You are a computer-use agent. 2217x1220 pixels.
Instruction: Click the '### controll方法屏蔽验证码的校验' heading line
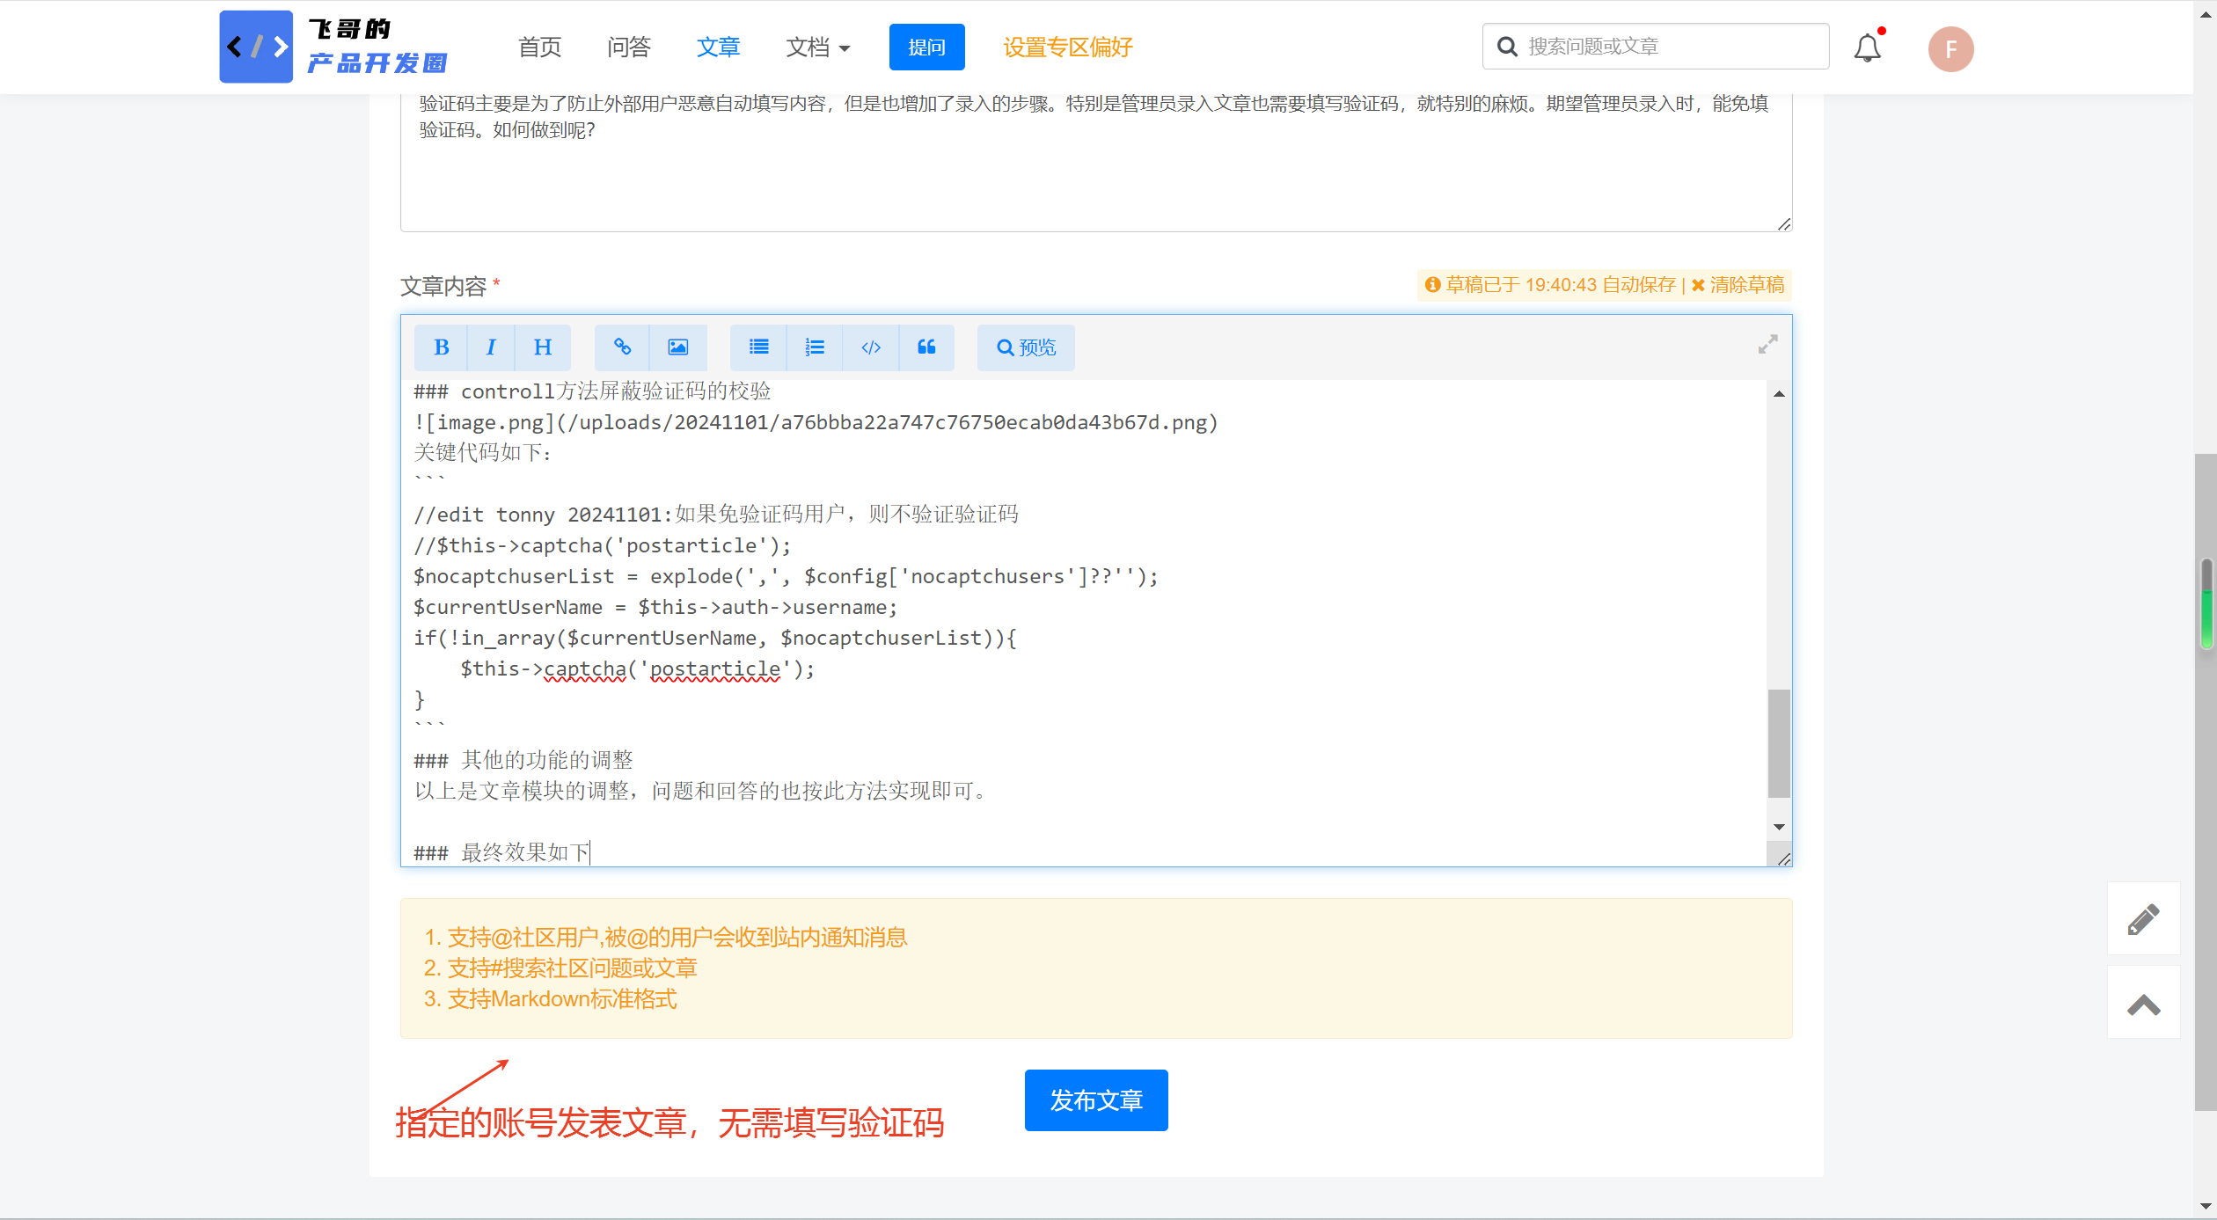pyautogui.click(x=592, y=391)
